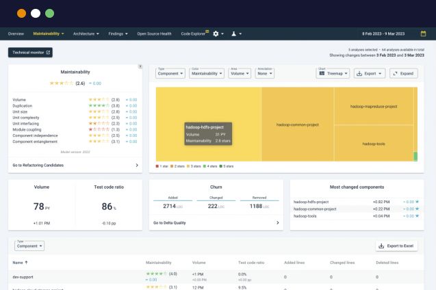Click the Component independence metric row
This screenshot has height=290, width=436.
[75, 135]
